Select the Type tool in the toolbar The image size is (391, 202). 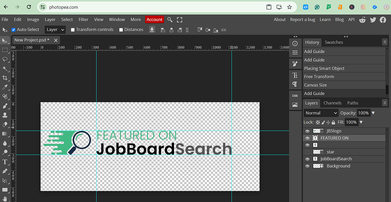point(5,162)
